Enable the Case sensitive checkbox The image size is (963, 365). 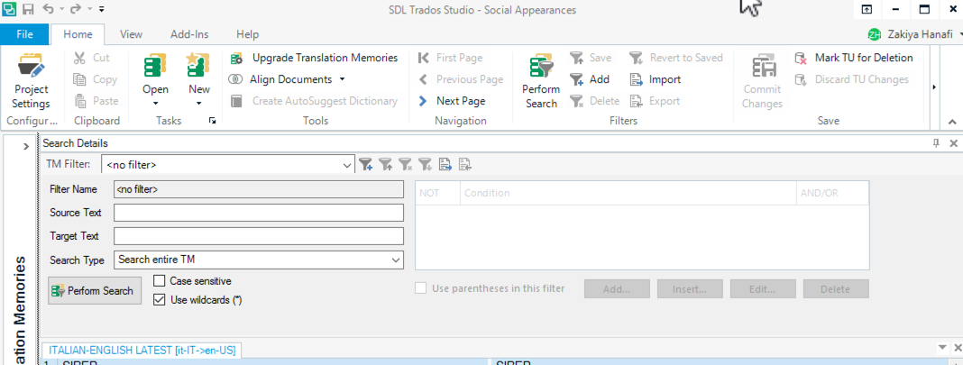(x=159, y=281)
